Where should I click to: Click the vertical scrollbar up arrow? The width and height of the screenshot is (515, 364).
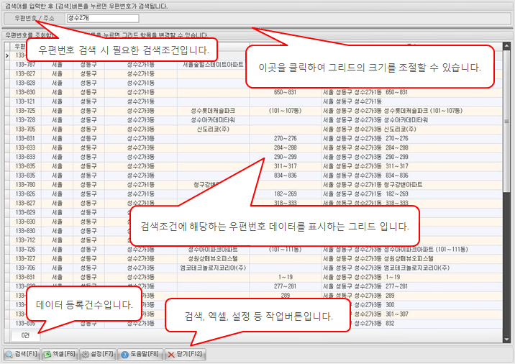(506, 46)
